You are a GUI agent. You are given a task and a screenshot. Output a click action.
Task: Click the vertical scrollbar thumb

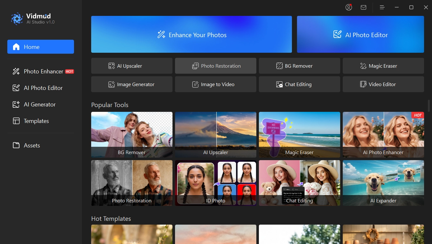(x=429, y=106)
